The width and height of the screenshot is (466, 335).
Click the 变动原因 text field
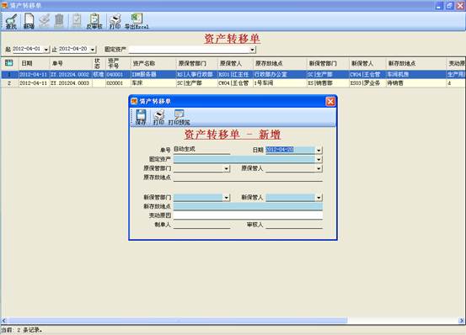pyautogui.click(x=248, y=215)
